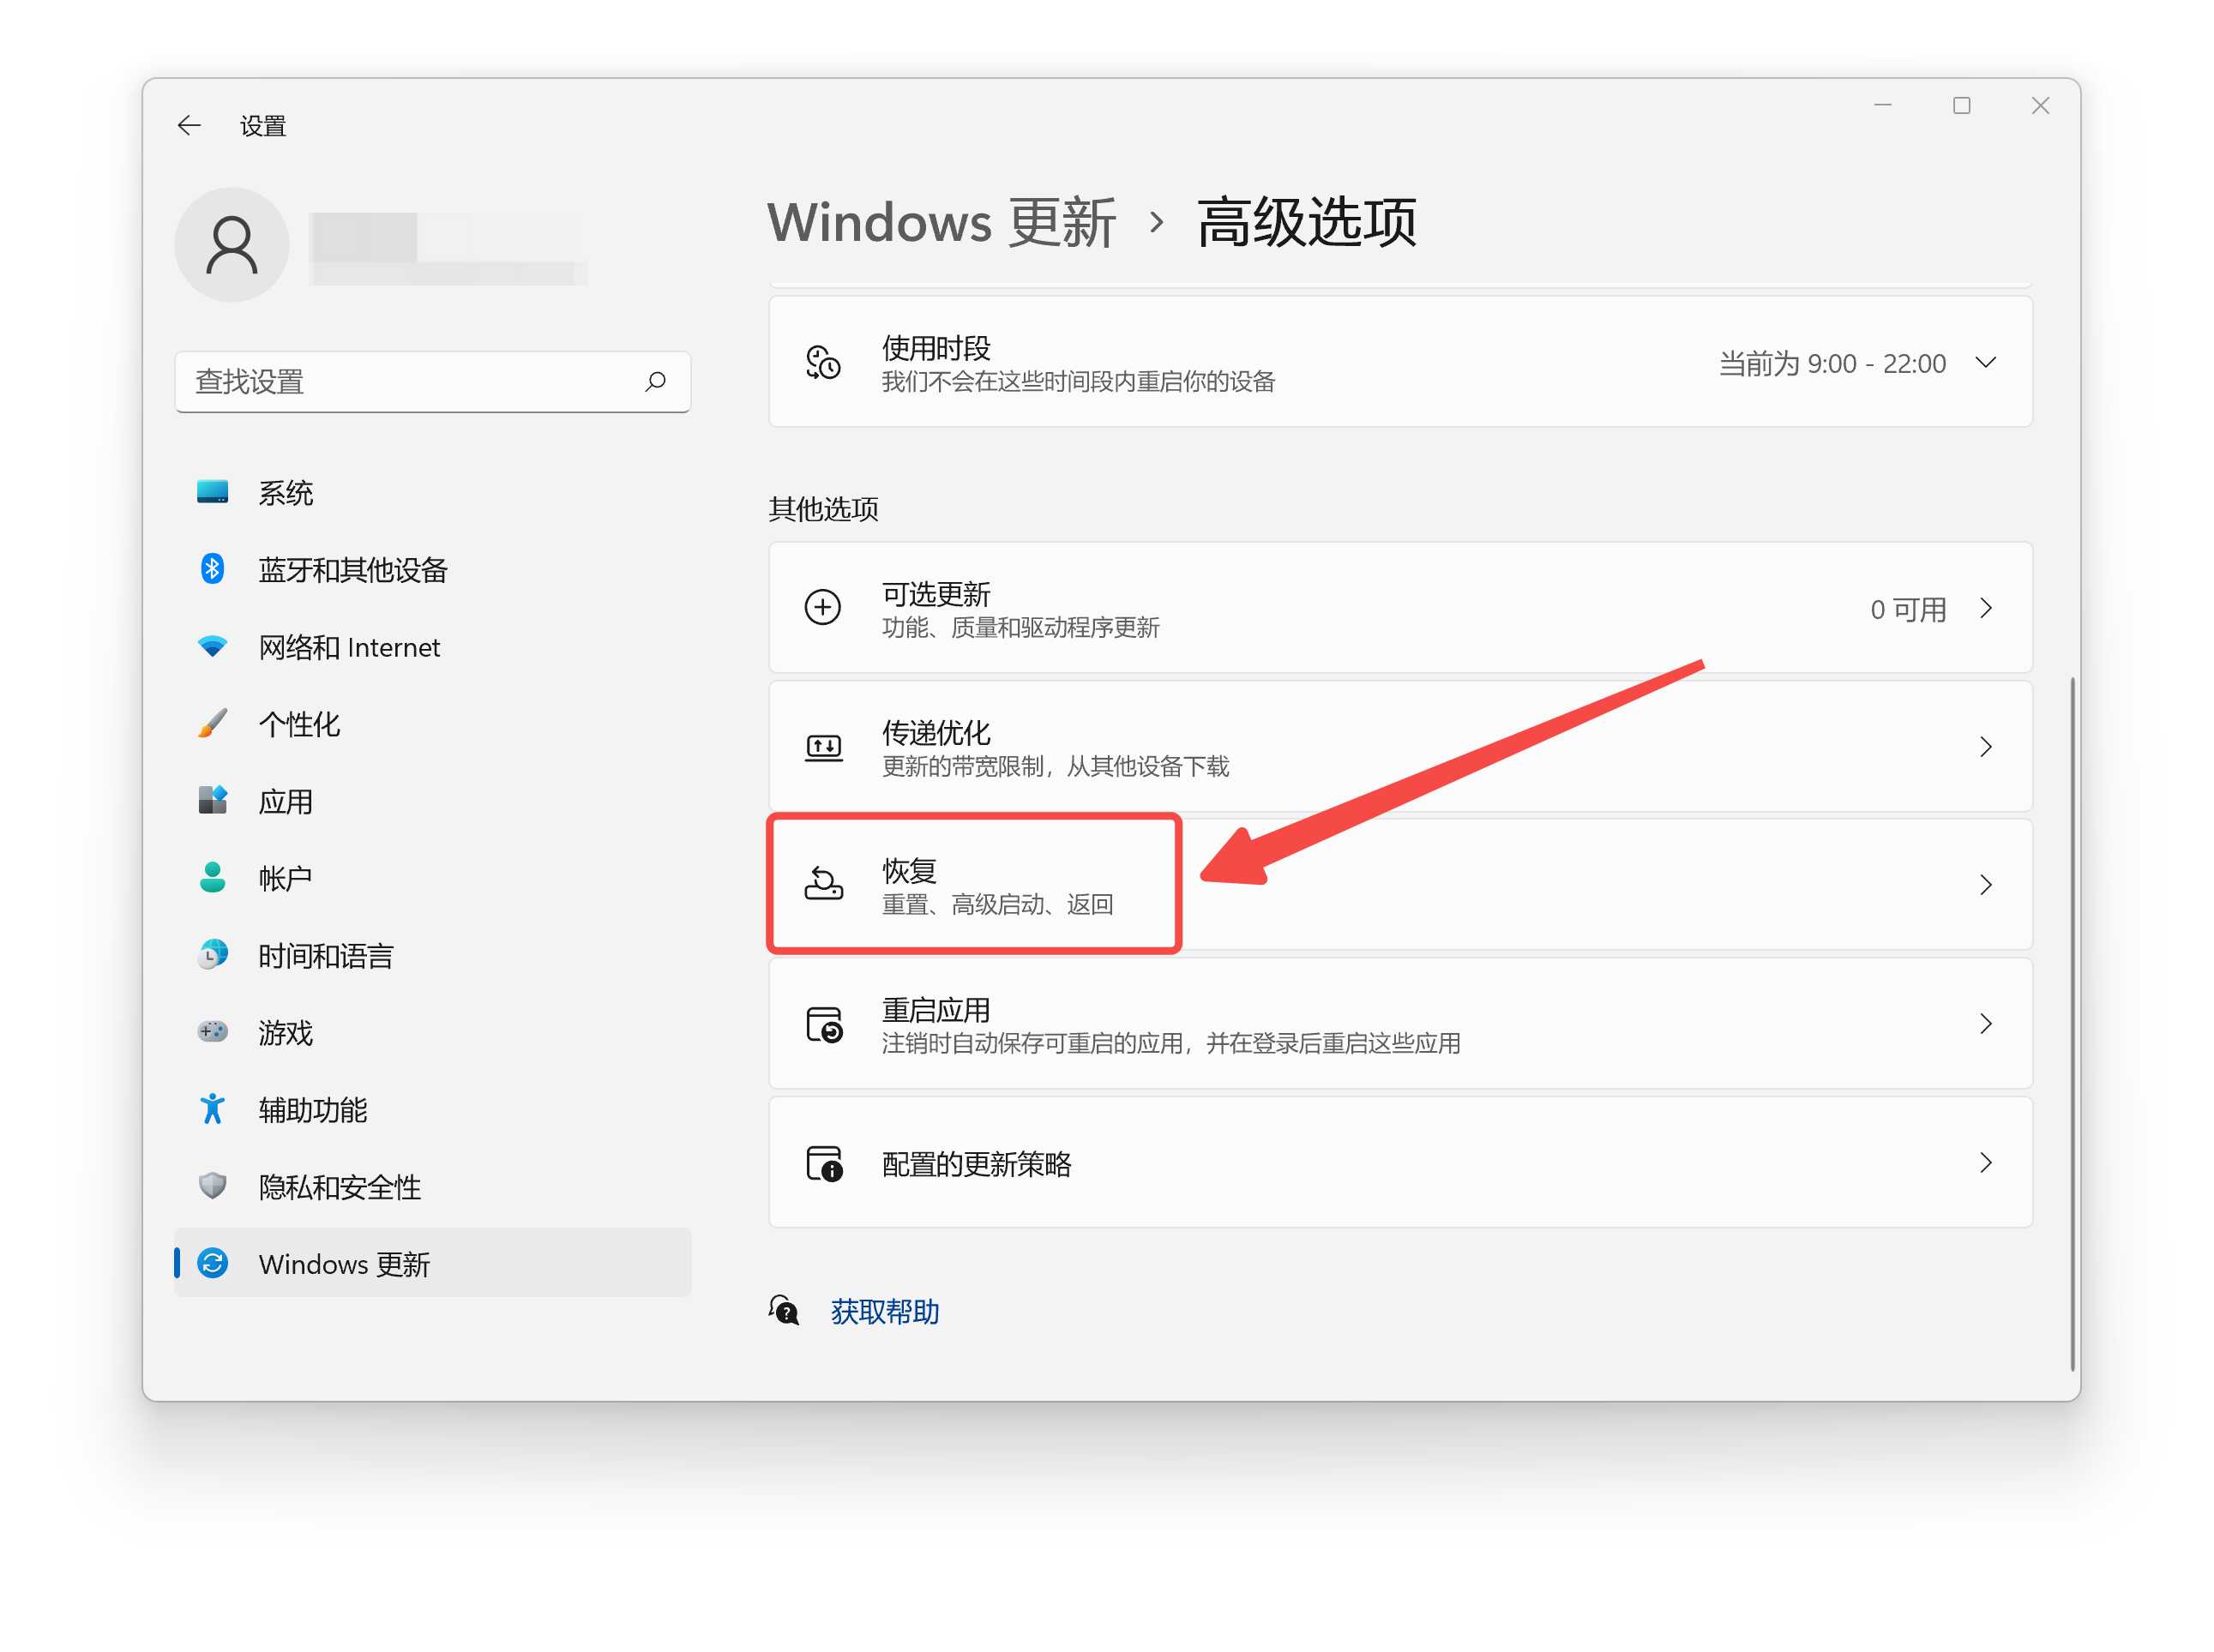Select 帐户 in the sidebar
2214x1652 pixels.
pos(432,877)
